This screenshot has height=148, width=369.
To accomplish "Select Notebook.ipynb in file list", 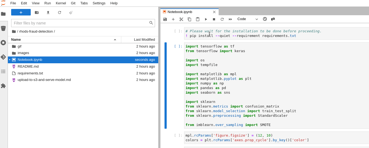I will (x=83, y=60).
